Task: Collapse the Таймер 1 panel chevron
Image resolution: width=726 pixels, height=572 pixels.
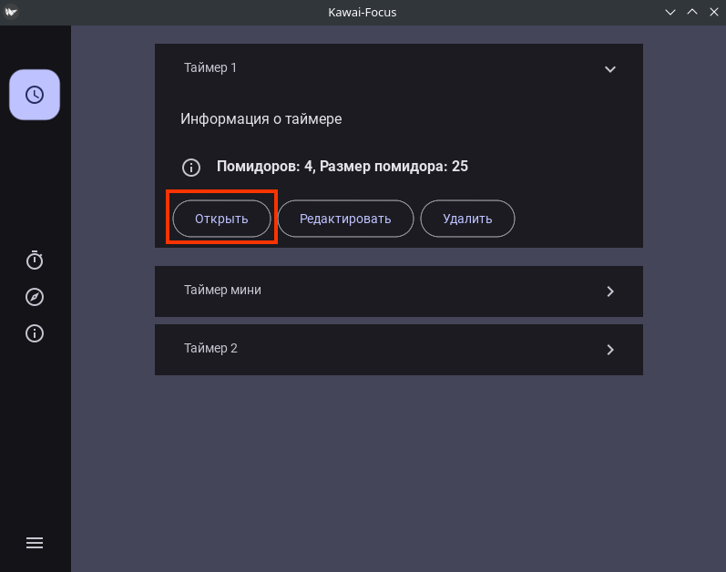Action: tap(610, 68)
